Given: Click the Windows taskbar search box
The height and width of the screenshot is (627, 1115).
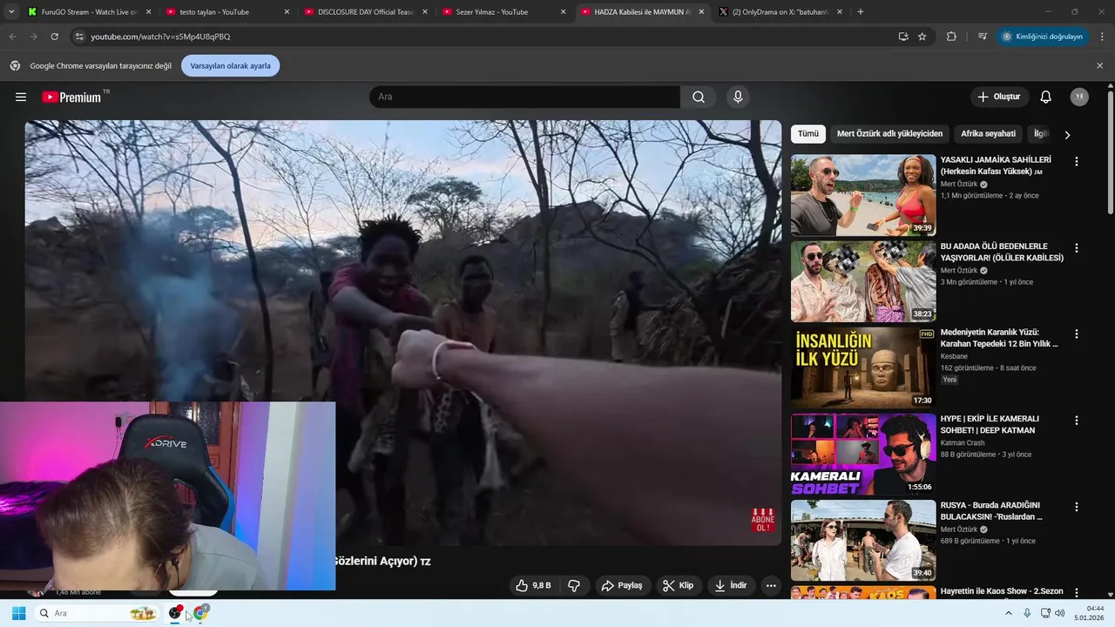Looking at the screenshot, I should [x=98, y=613].
